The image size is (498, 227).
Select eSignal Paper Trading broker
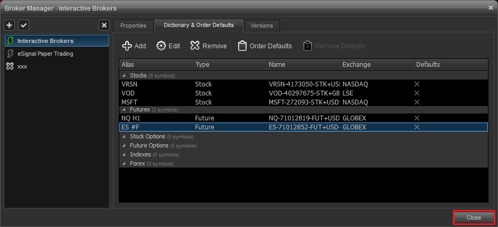[x=57, y=54]
